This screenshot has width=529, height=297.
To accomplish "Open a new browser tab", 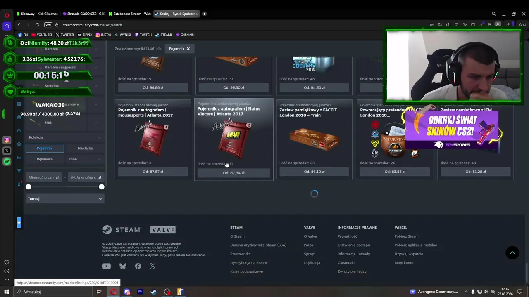I will pos(204,14).
